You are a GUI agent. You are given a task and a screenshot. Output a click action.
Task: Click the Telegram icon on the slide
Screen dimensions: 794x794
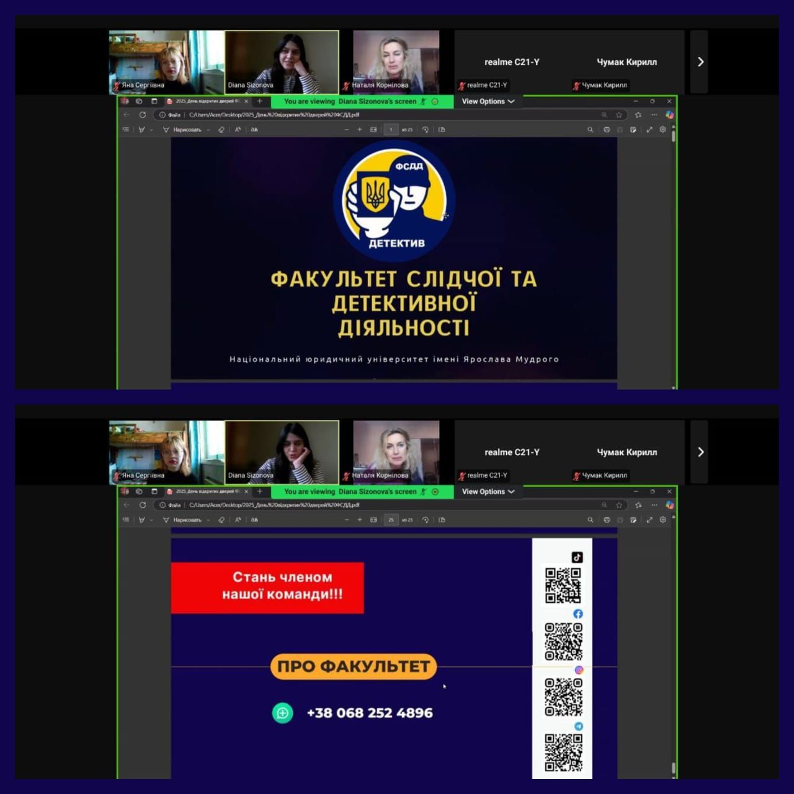coord(579,726)
